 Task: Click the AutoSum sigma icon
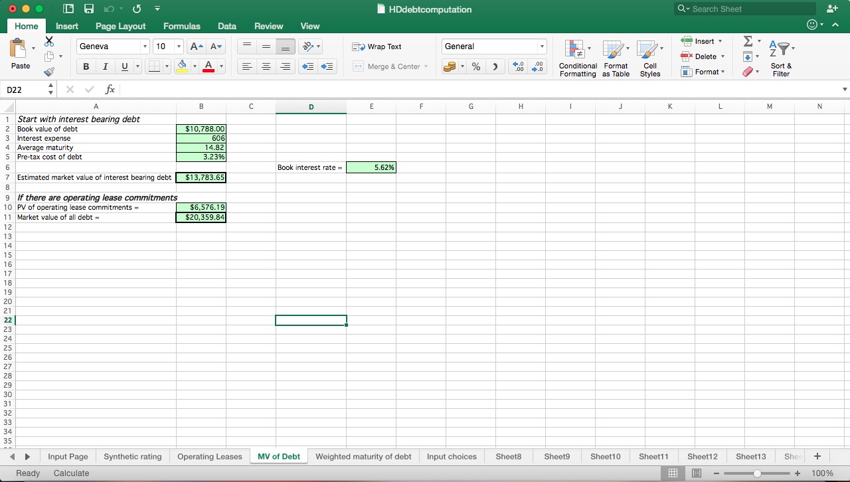coord(748,41)
